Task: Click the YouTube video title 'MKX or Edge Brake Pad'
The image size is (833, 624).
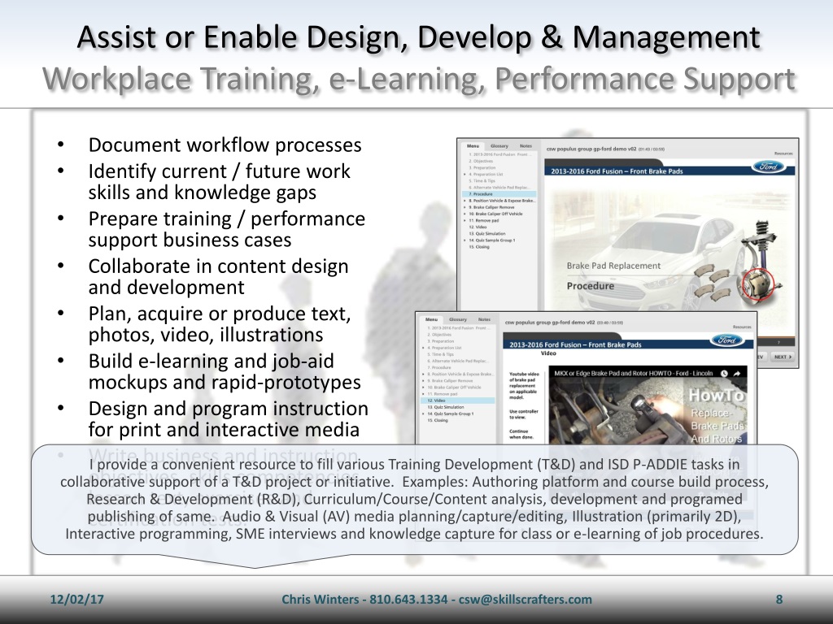Action: click(x=633, y=374)
